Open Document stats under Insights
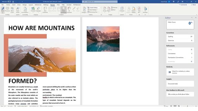Screen dimensions: 198x111 180,84
